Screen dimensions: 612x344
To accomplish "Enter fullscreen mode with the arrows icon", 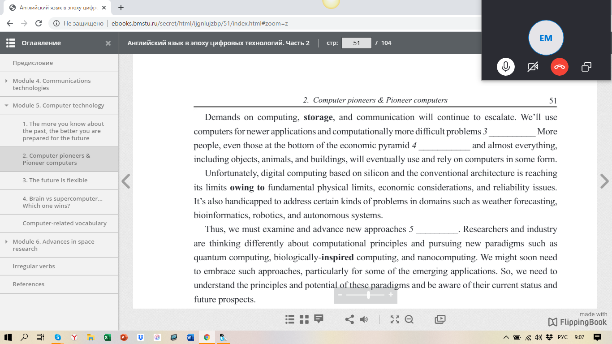I will pos(394,319).
